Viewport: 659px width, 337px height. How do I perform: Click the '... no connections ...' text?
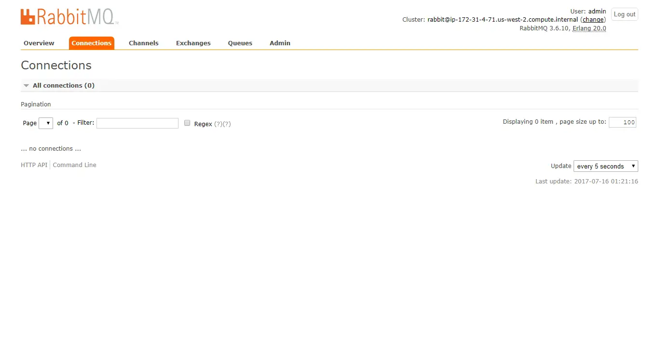click(x=51, y=149)
